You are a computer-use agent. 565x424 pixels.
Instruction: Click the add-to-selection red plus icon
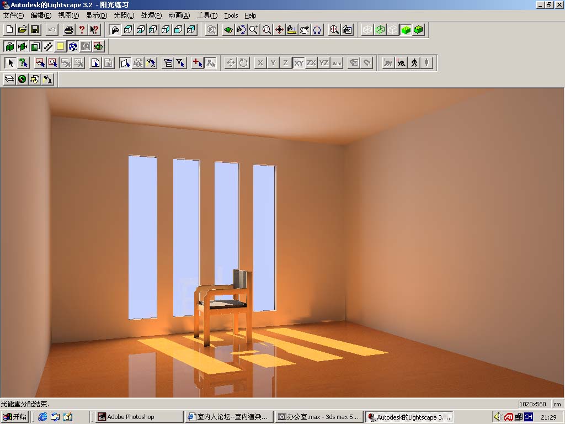coord(198,63)
